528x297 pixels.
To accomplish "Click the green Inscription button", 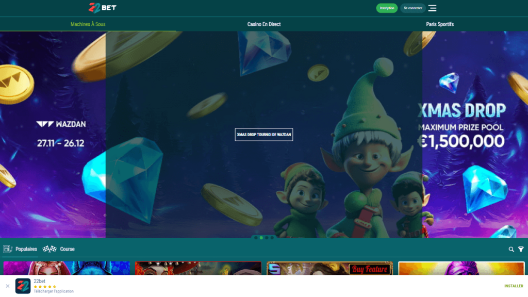I will click(x=387, y=8).
